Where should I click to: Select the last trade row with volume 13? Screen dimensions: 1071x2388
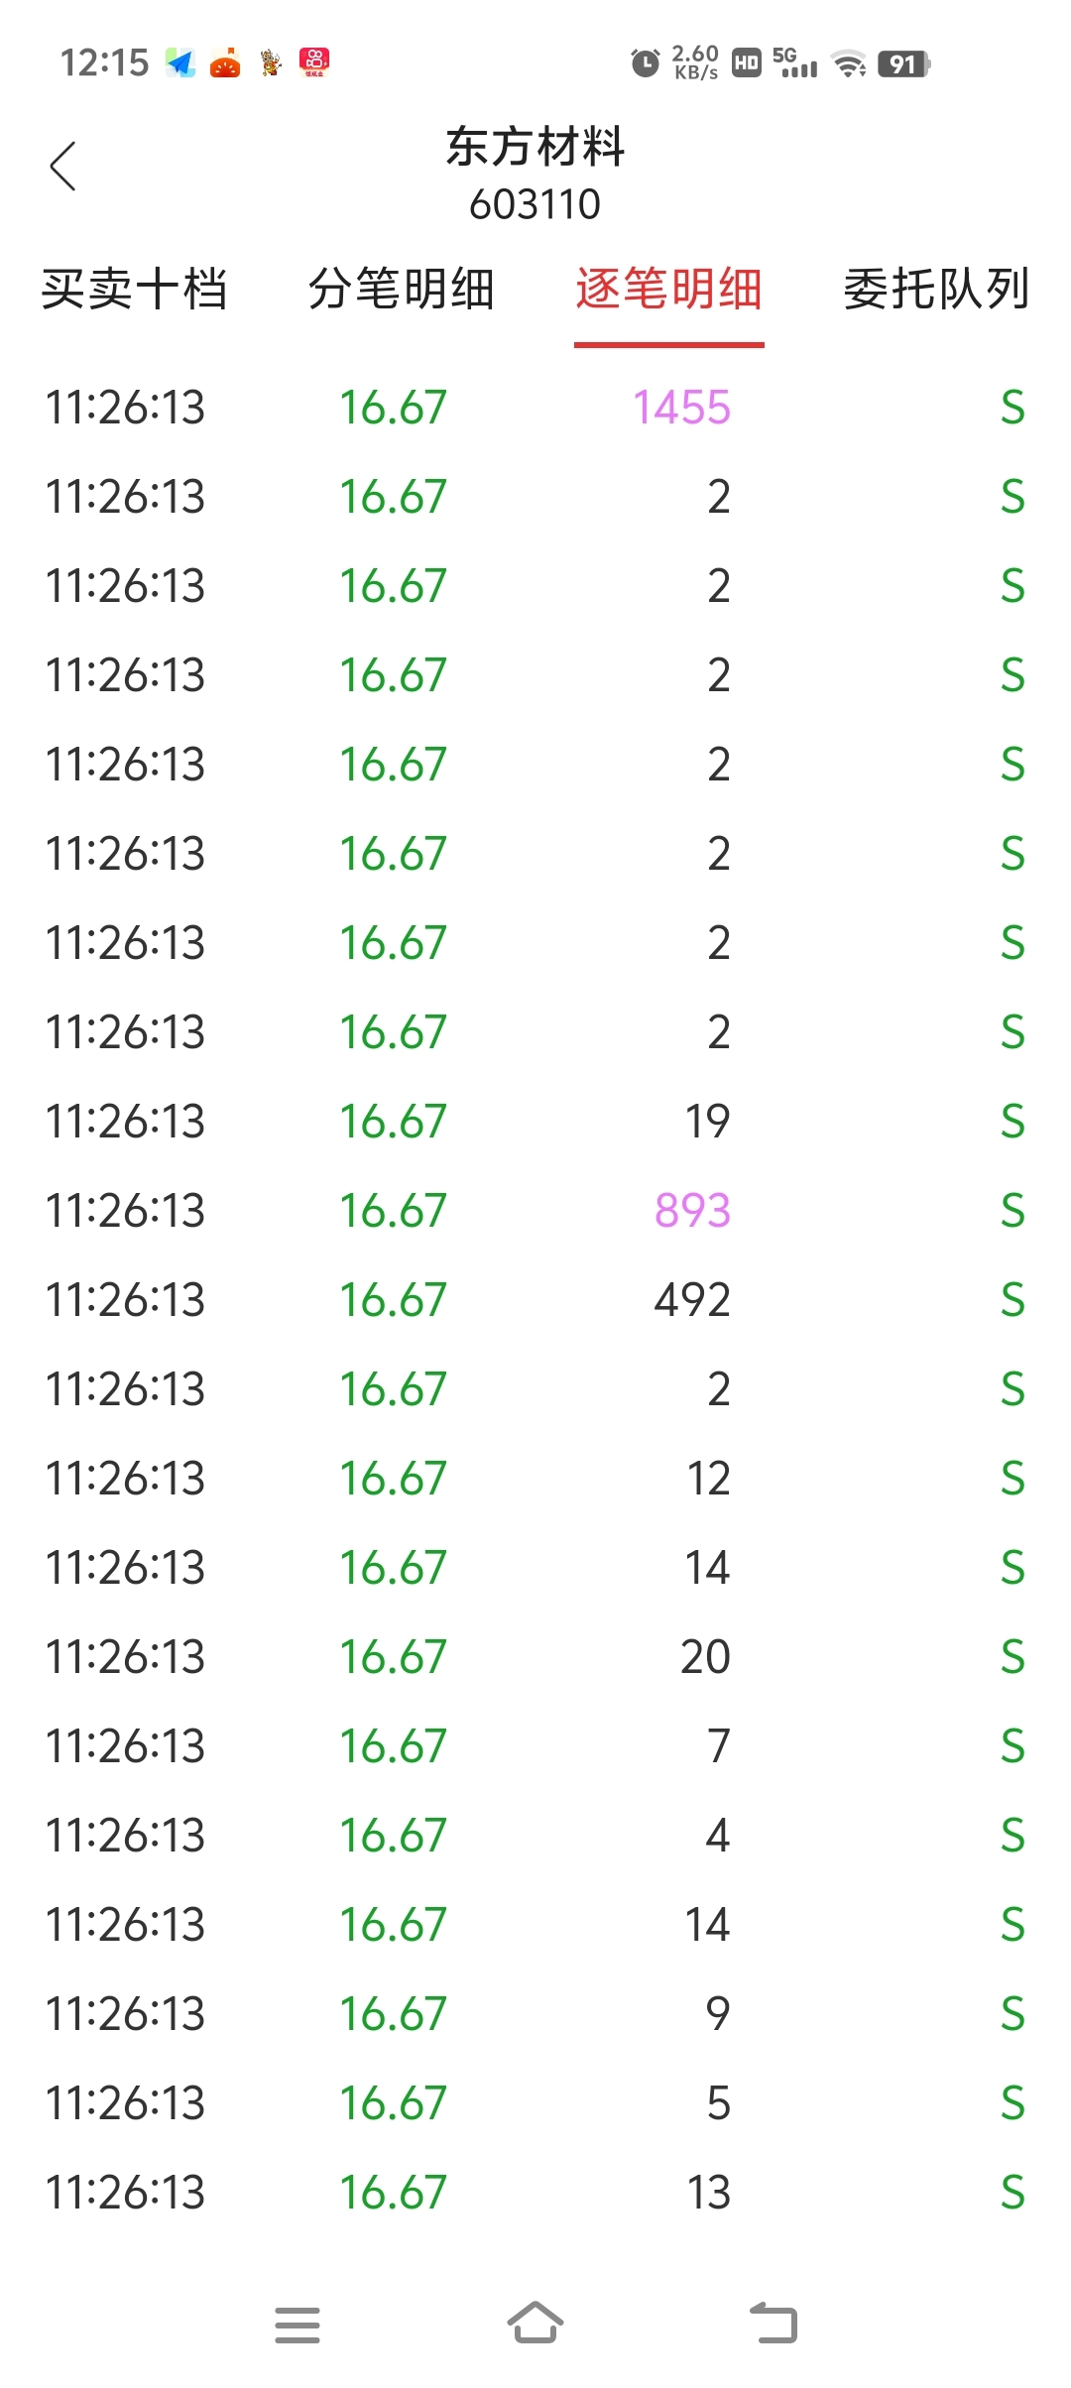(535, 2193)
